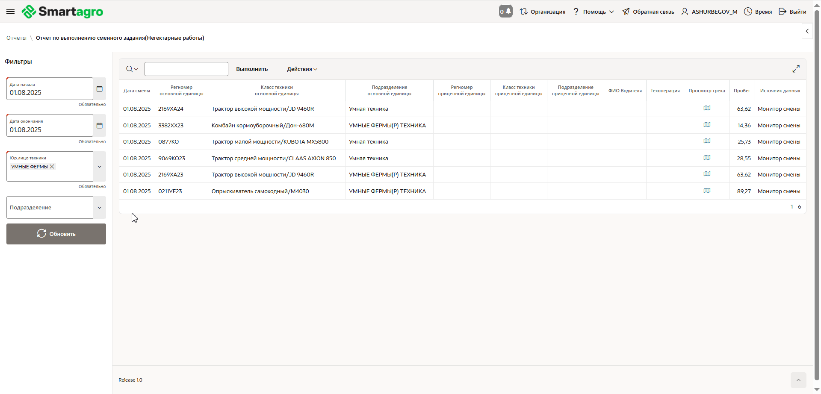Collapse the right side panel chevron
Image resolution: width=821 pixels, height=394 pixels.
coord(807,31)
